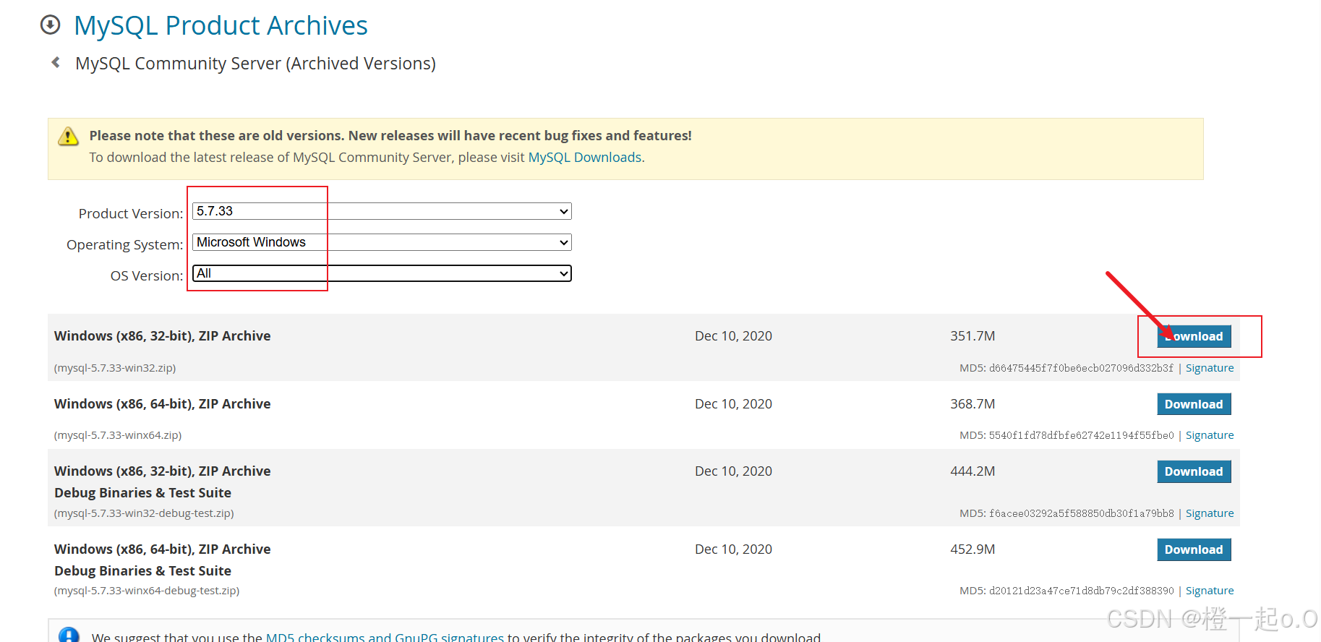This screenshot has width=1321, height=642.
Task: Click the MySQL Product Archives heading
Action: tap(221, 25)
